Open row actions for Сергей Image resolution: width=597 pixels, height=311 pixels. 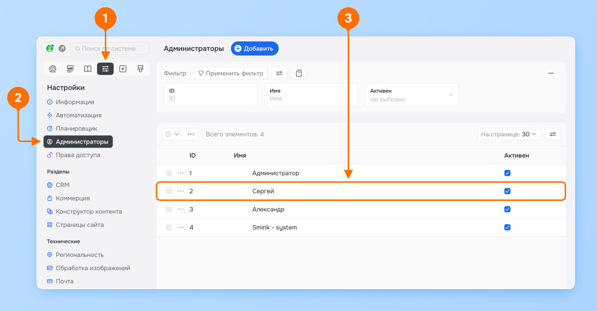coord(181,191)
